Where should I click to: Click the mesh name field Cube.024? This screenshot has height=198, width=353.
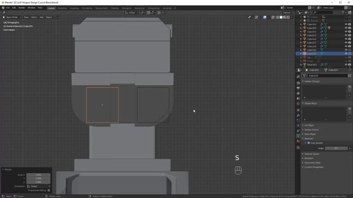[328, 76]
